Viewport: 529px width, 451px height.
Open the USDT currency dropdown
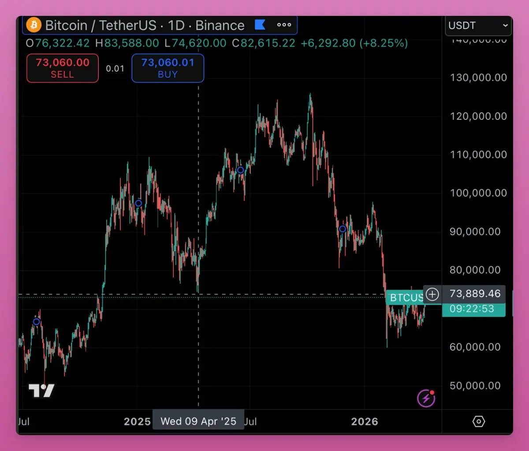478,26
